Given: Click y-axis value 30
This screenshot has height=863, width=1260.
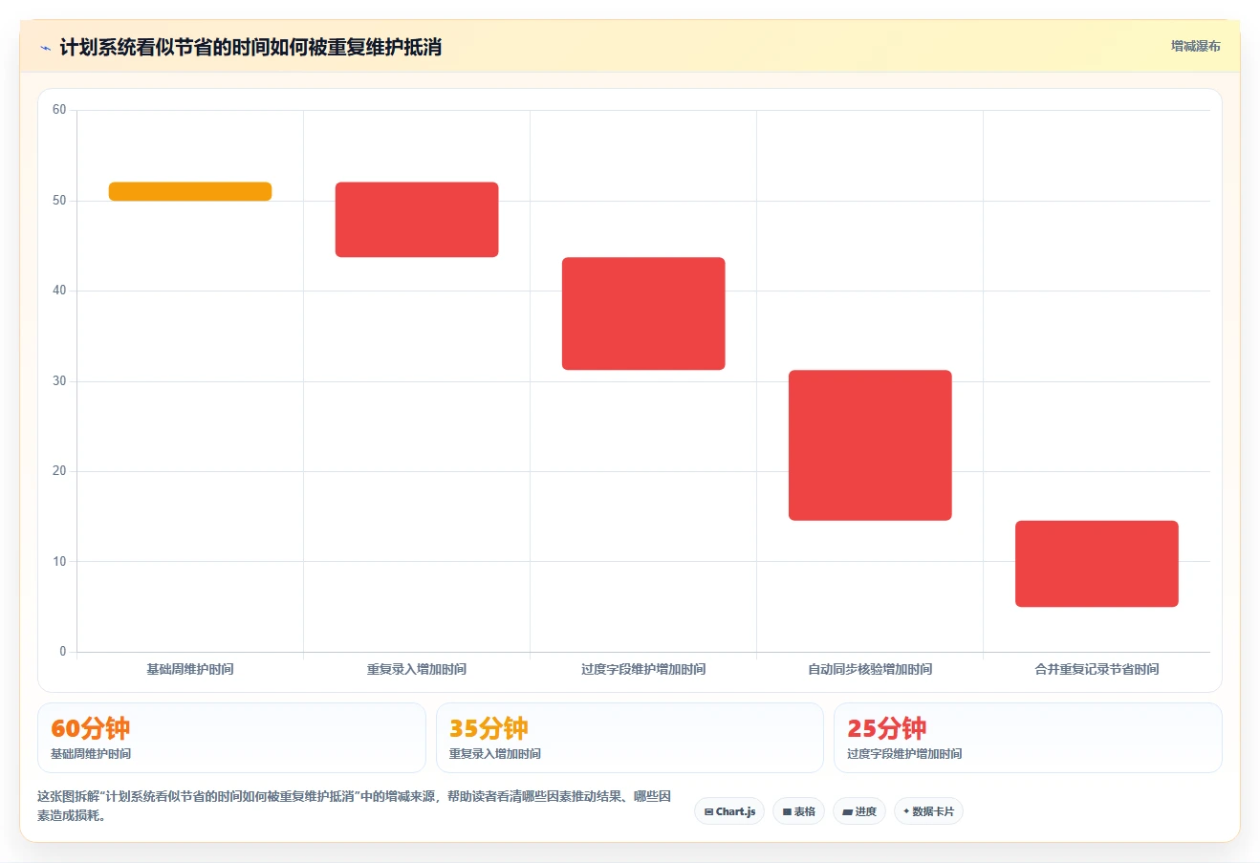Looking at the screenshot, I should pyautogui.click(x=59, y=381).
